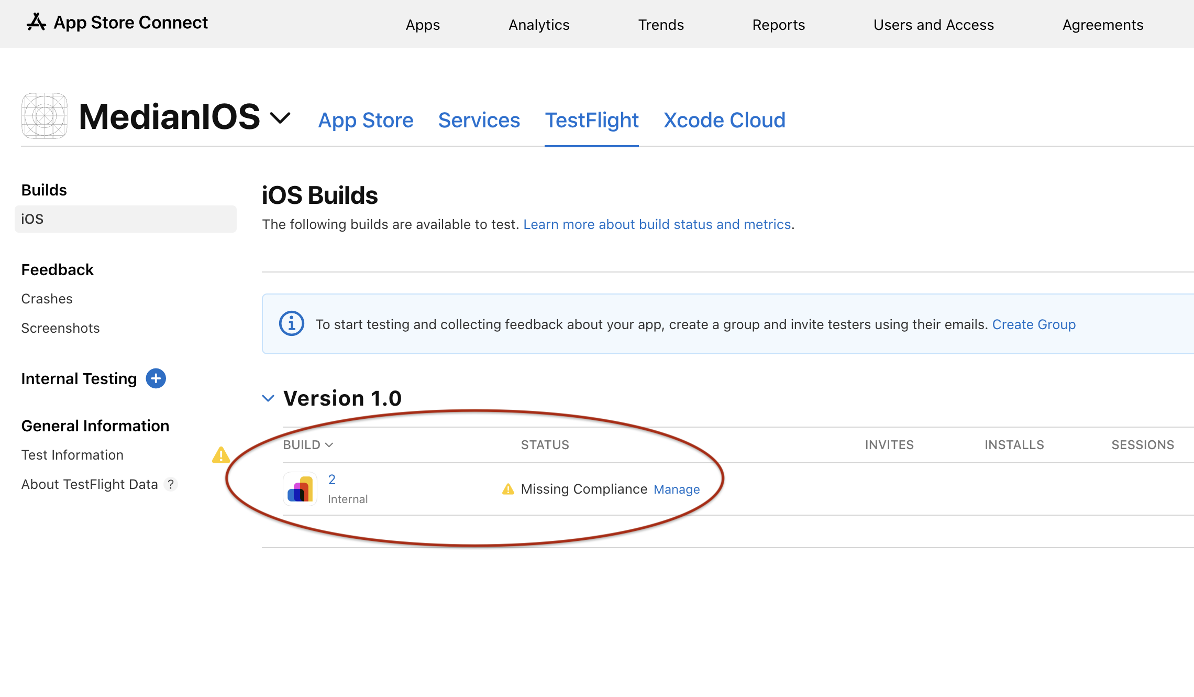
Task: Open Screenshots feedback in sidebar
Action: tap(61, 328)
